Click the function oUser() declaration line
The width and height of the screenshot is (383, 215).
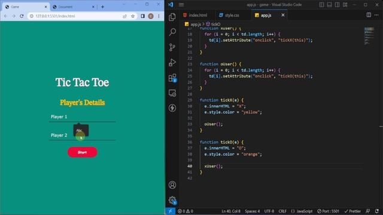[221, 64]
